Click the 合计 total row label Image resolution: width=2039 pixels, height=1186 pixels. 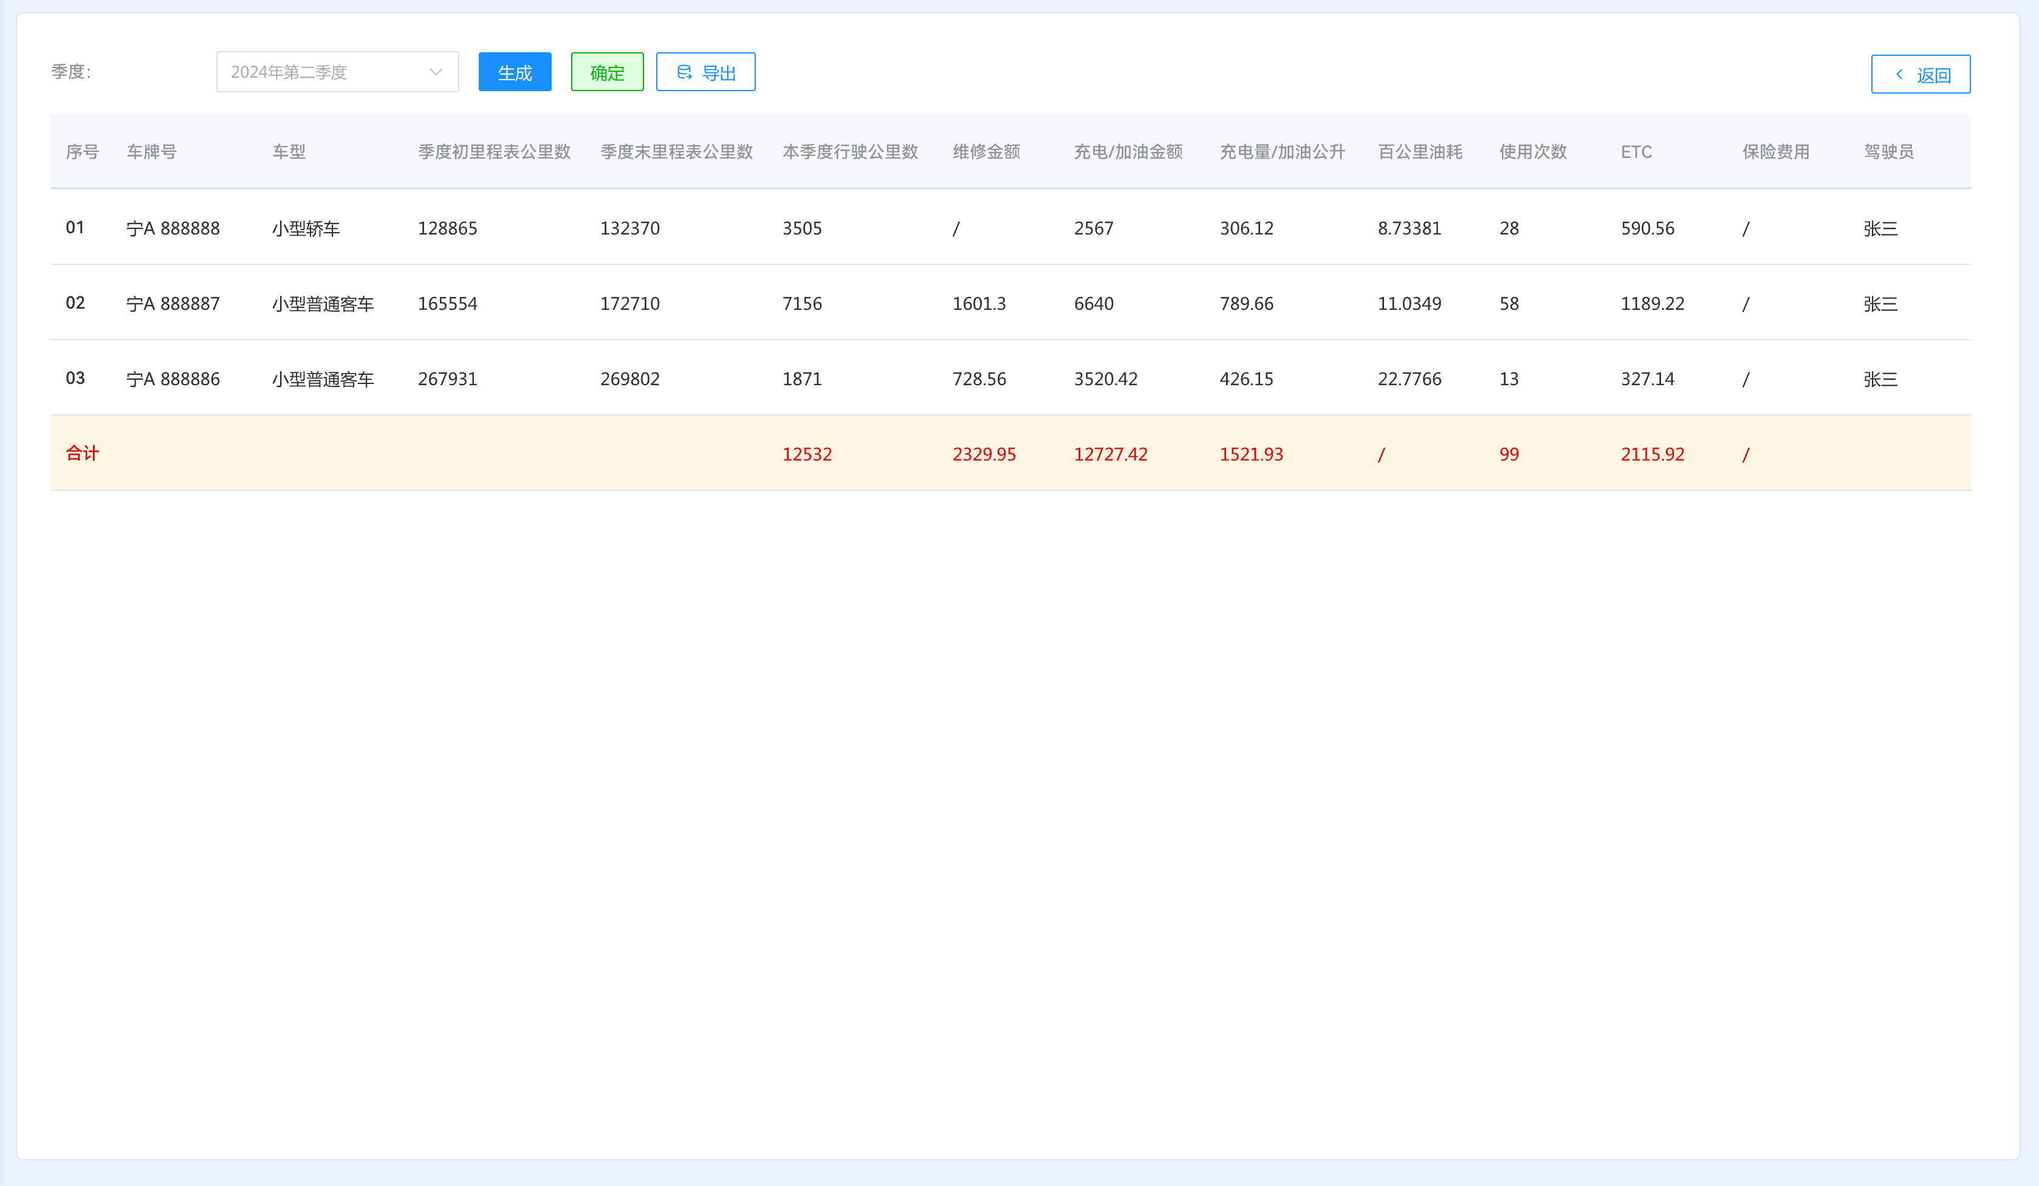pos(82,453)
